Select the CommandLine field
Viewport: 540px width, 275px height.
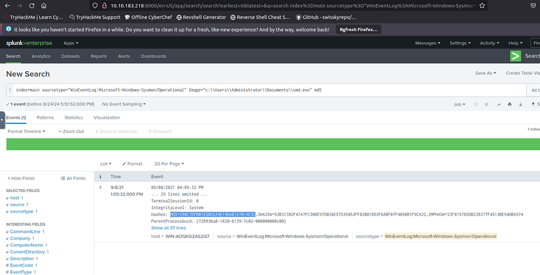(x=25, y=232)
